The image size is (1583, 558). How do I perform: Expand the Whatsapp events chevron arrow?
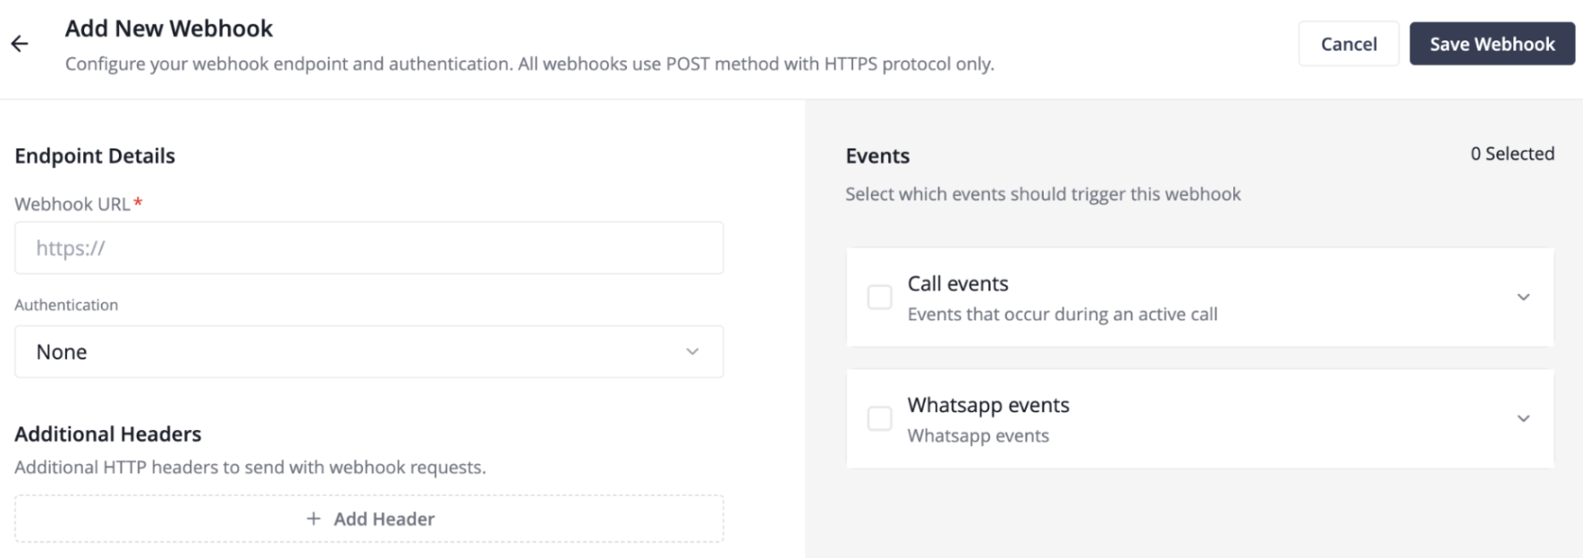pos(1523,418)
